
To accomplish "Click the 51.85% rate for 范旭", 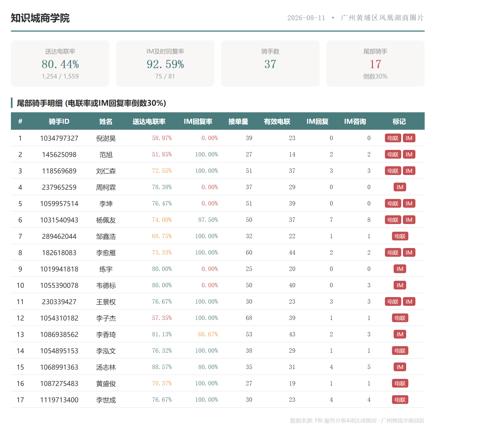I will [x=162, y=154].
